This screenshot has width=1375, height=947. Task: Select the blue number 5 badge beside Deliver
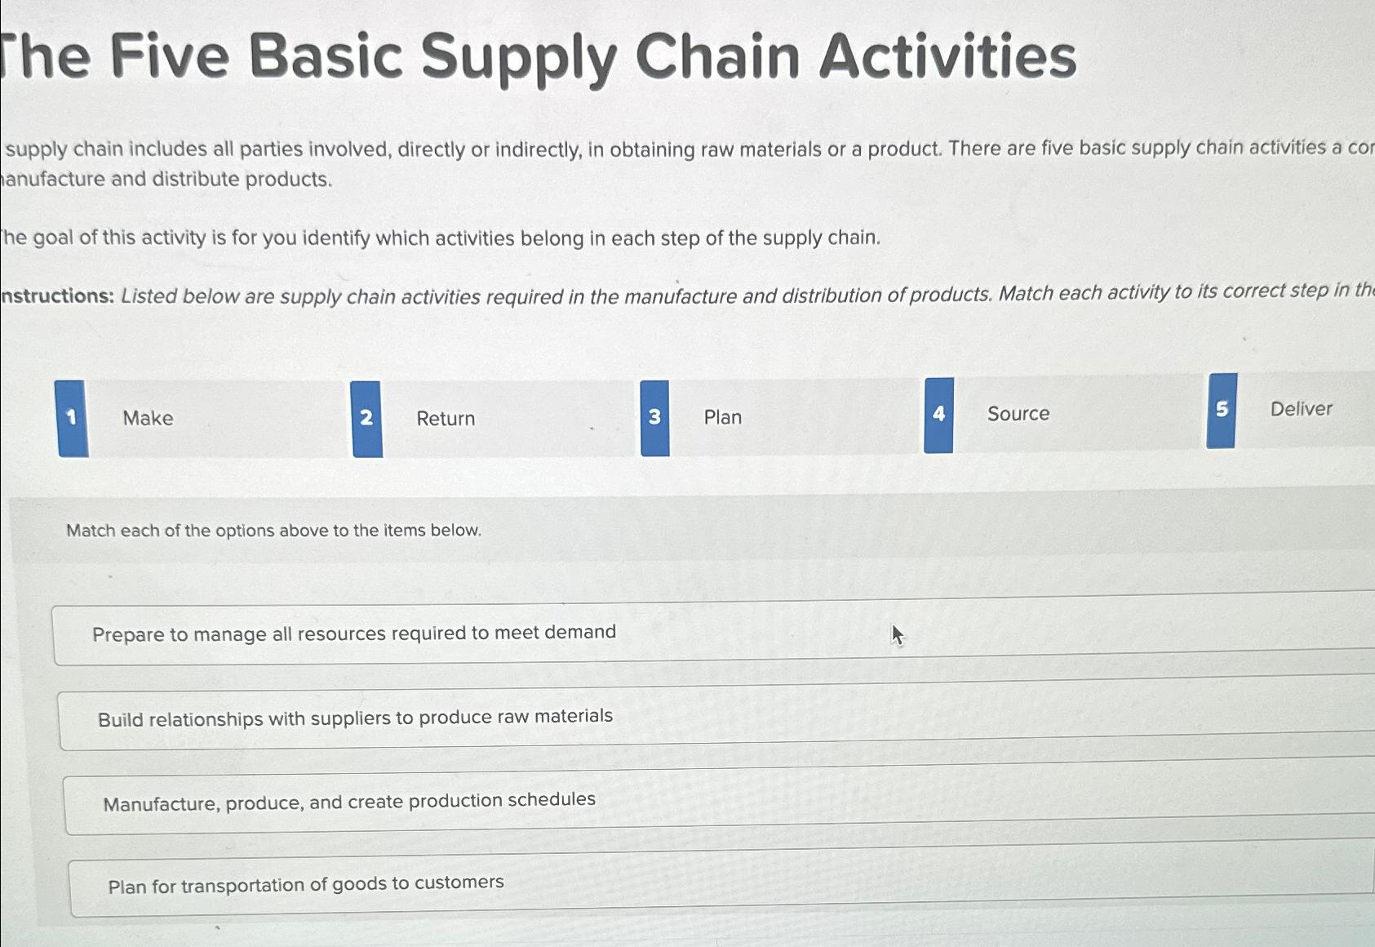(x=1222, y=409)
